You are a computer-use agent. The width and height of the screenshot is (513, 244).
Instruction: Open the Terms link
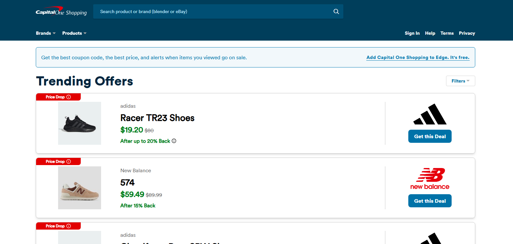click(447, 33)
